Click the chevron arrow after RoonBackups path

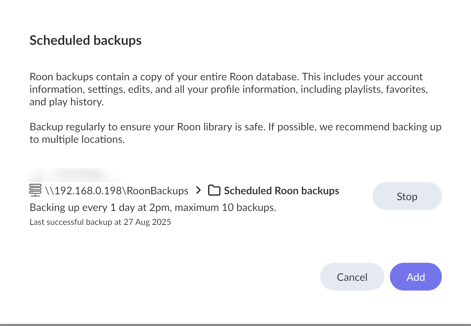pos(198,190)
